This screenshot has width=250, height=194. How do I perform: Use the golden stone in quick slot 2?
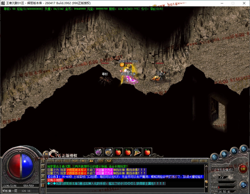coord(109,152)
